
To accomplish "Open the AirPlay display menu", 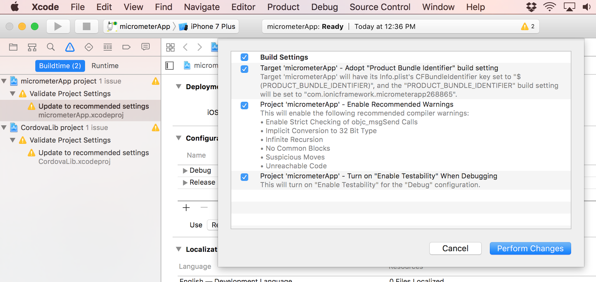I will [570, 7].
